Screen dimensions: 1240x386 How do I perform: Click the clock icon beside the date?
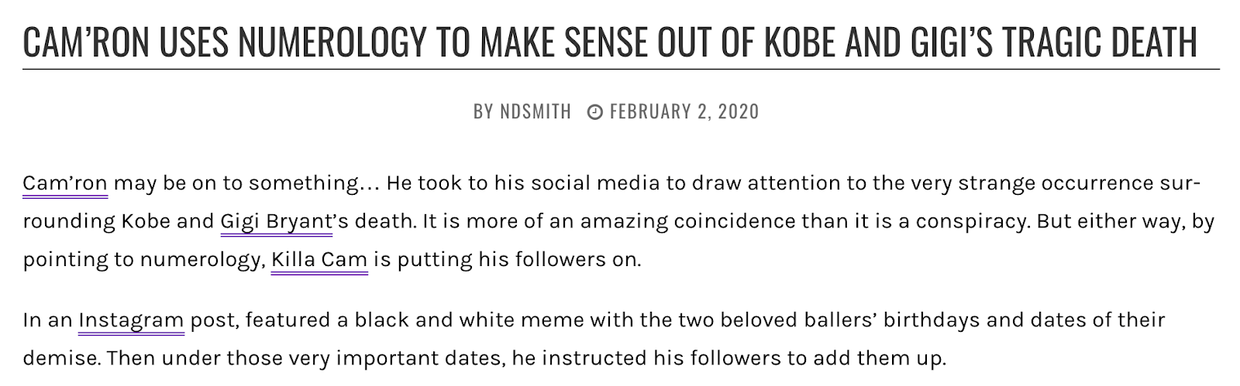tap(594, 112)
